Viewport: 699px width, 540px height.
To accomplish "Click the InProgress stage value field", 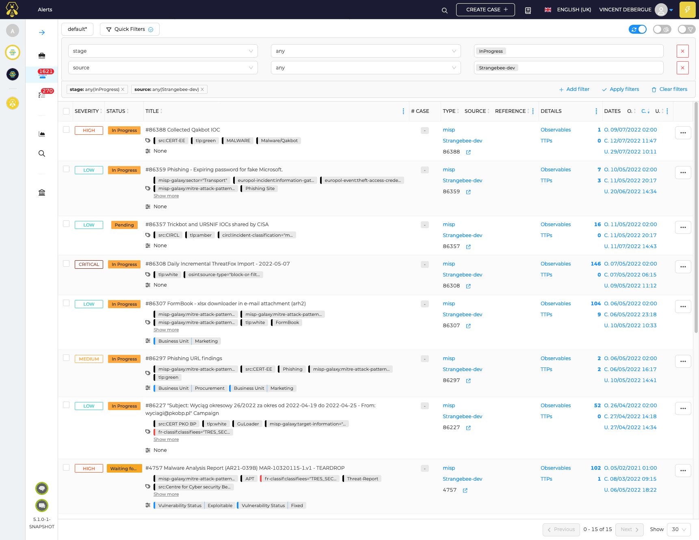I will point(569,51).
